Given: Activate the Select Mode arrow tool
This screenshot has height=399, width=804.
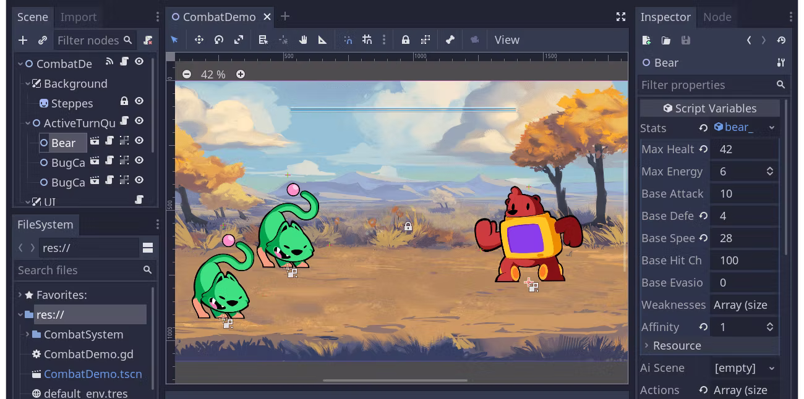Looking at the screenshot, I should [x=174, y=40].
